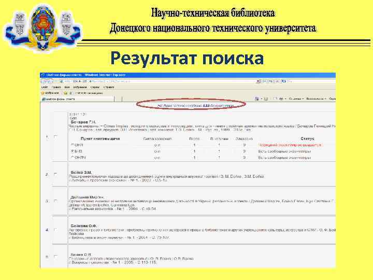This screenshot has width=373, height=280.
Task: Open the Правка menu
Action: [56, 88]
